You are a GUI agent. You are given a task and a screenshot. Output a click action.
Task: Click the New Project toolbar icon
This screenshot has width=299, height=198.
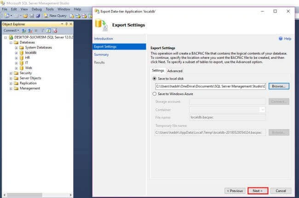7,16
